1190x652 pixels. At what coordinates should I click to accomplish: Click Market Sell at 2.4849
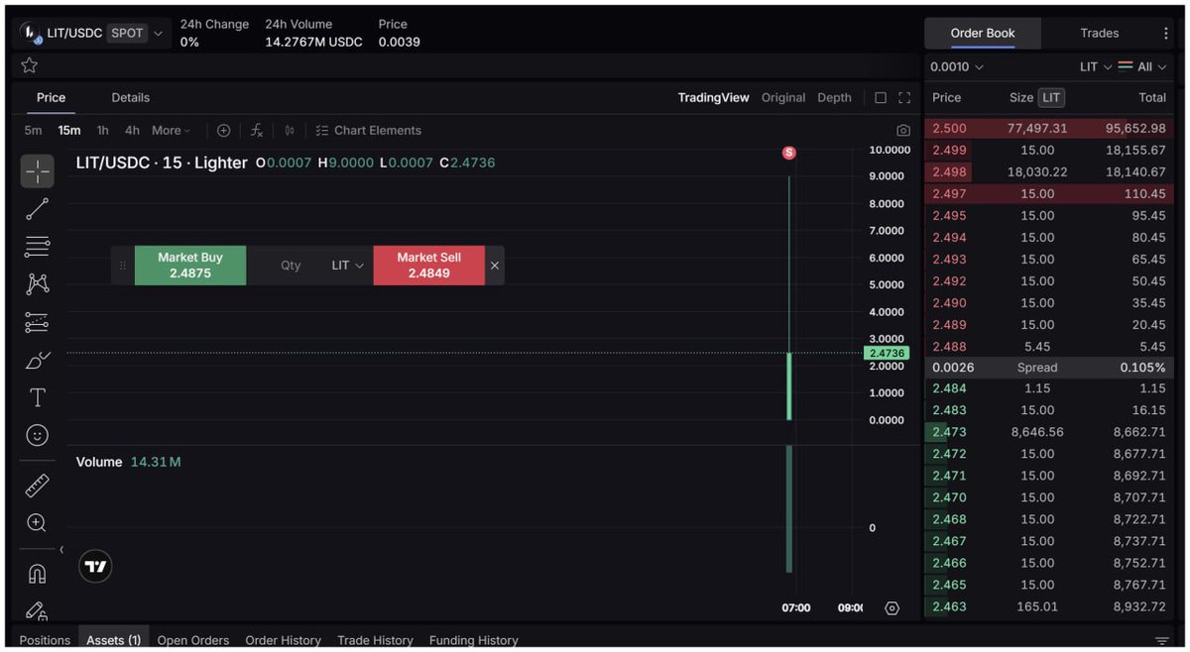429,266
